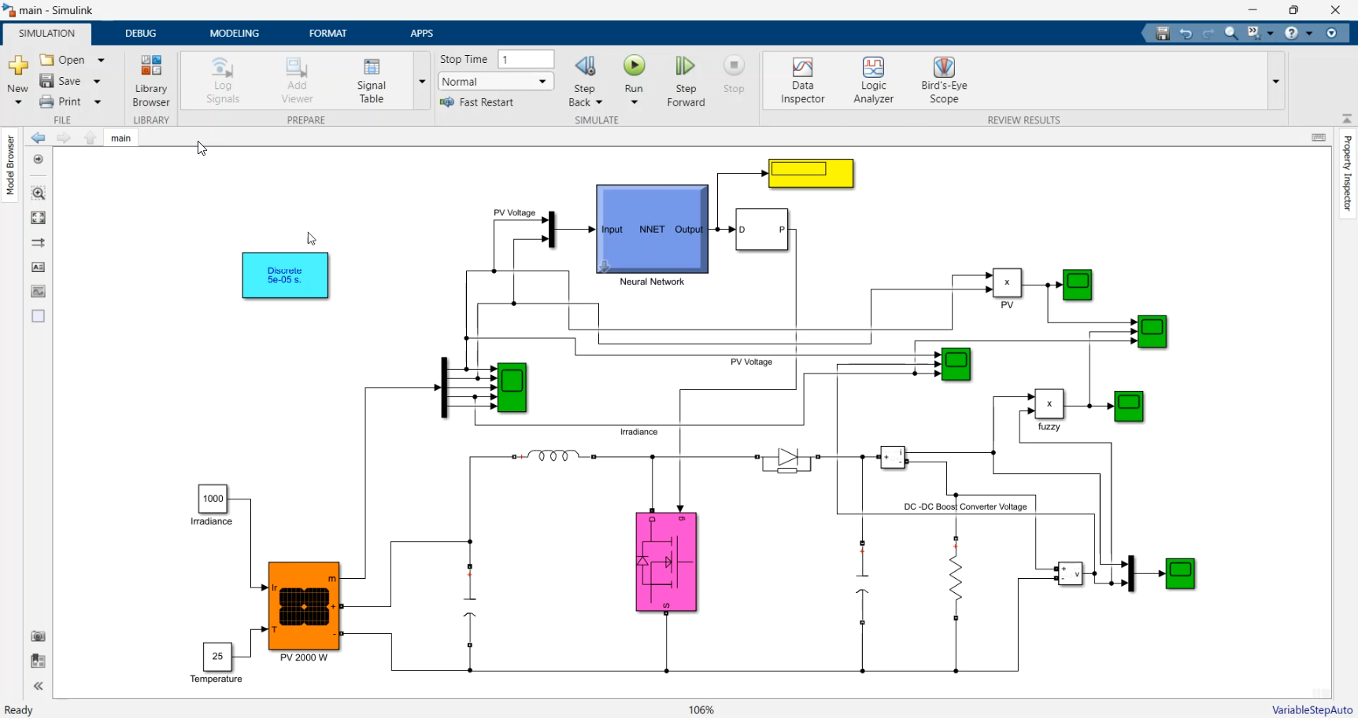Viewport: 1358px width, 718px height.
Task: Run the simulation
Action: (x=634, y=65)
